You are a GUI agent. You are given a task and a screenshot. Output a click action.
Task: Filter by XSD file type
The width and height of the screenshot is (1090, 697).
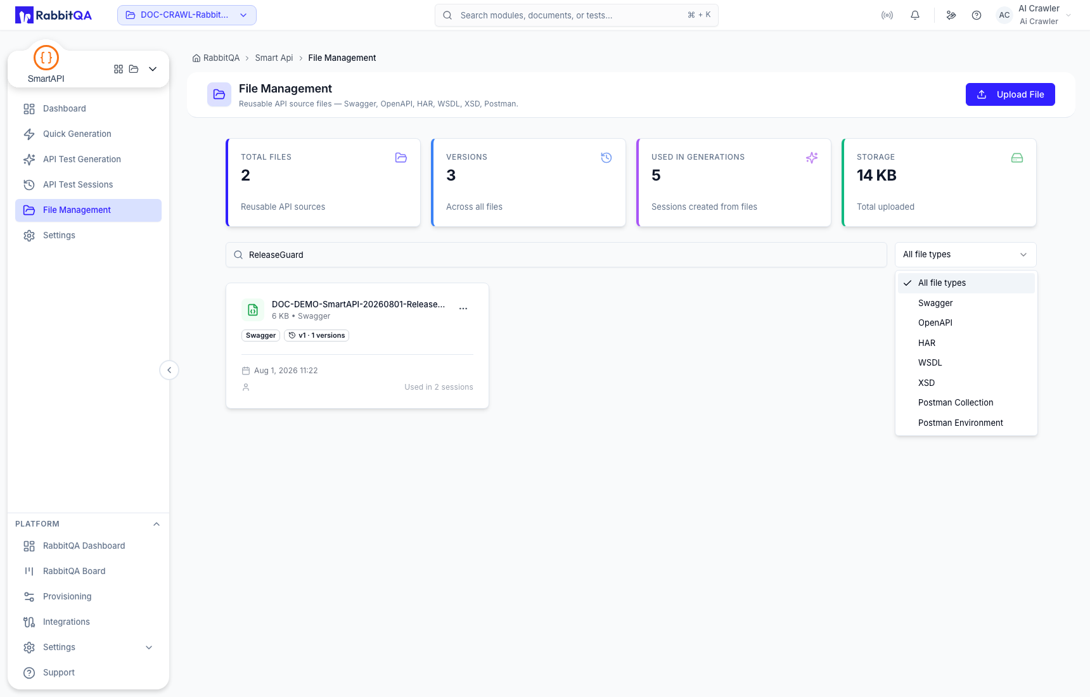pos(966,383)
